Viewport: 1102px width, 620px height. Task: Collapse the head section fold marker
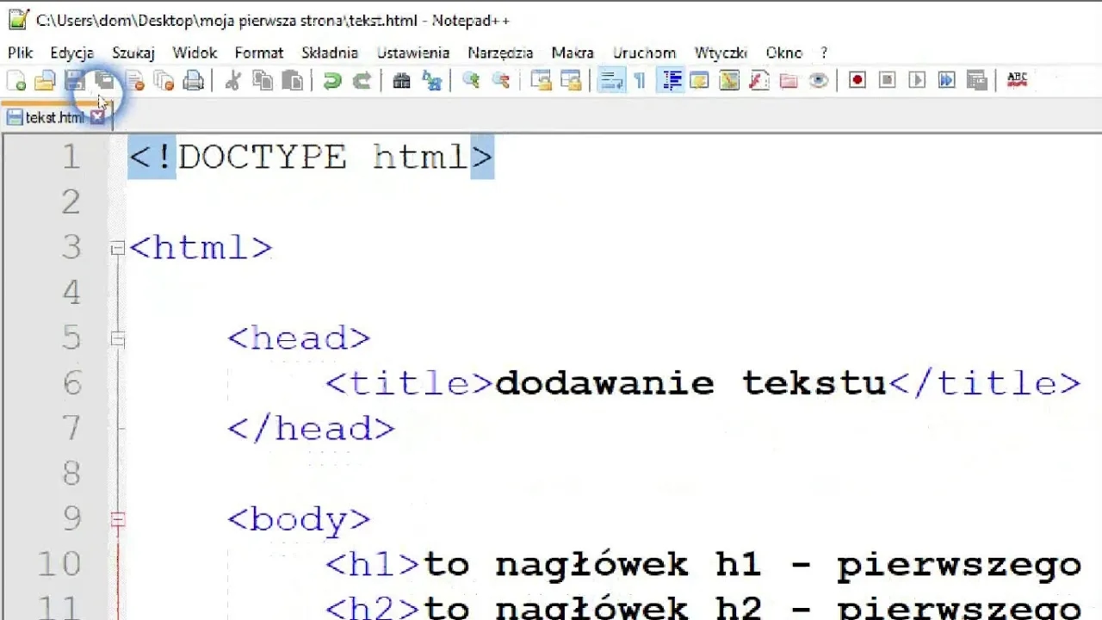point(117,338)
